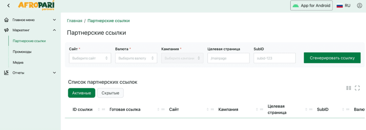The width and height of the screenshot is (366, 130).
Task: Click the Сайт column drag handle
Action: [x=212, y=109]
